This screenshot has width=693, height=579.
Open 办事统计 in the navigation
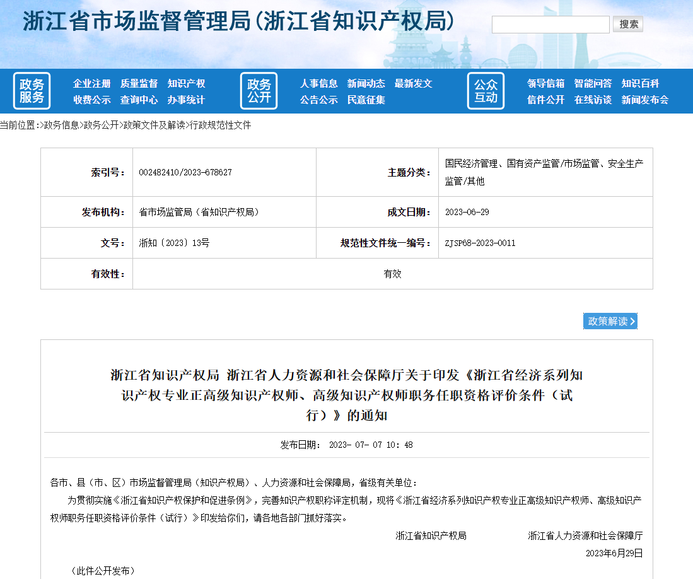(187, 99)
